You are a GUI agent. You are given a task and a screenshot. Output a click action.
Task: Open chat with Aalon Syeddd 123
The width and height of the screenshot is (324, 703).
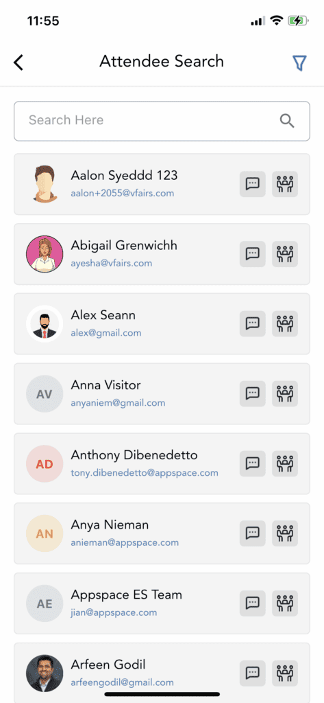click(253, 184)
